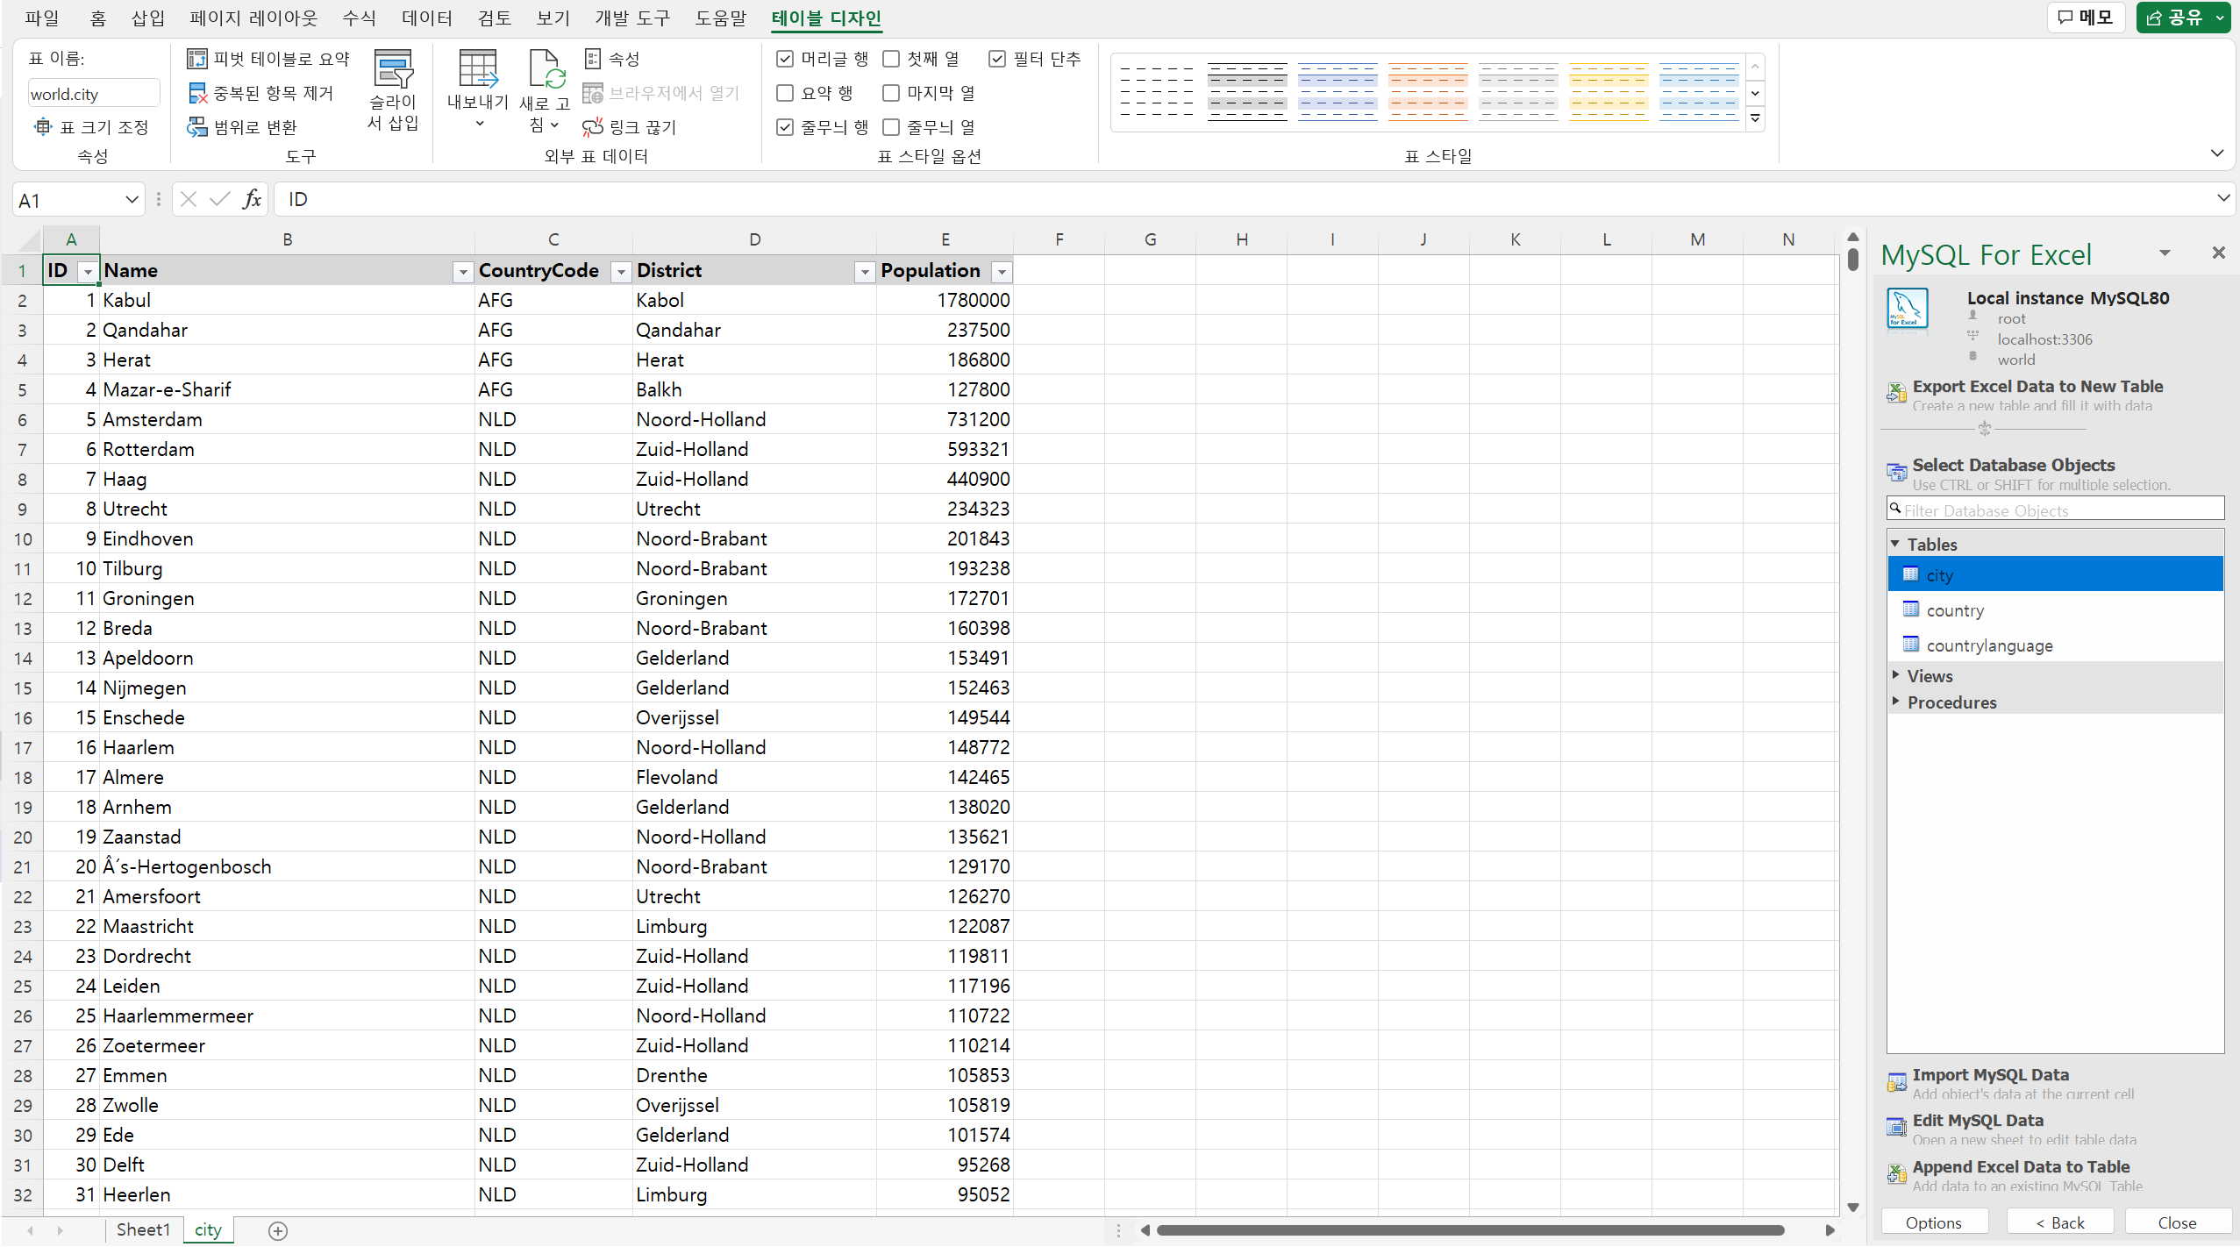Click Edit MySQL Data link
The width and height of the screenshot is (2240, 1247).
click(1978, 1120)
